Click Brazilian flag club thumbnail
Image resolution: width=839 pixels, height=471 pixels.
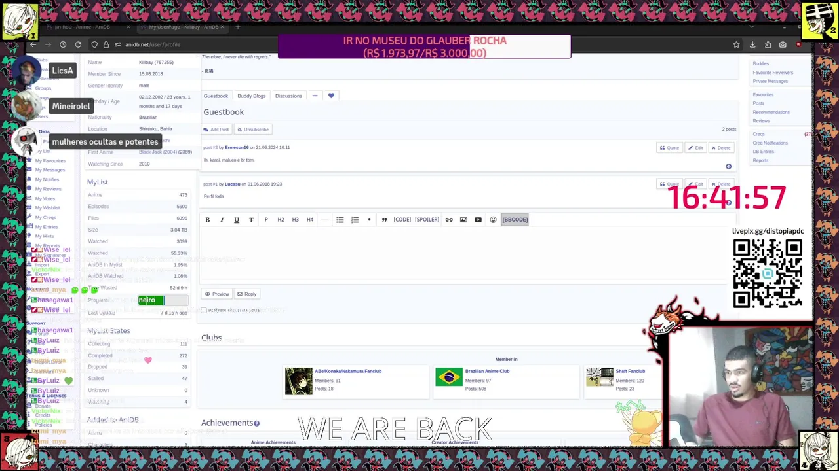449,377
